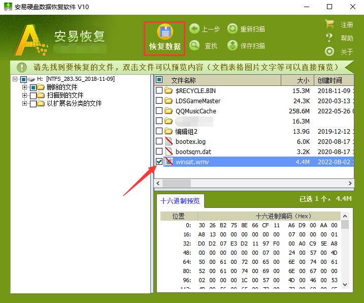Click the bootsqm.dat deleted file icon
Image resolution: width=364 pixels, height=303 pixels.
[x=169, y=151]
